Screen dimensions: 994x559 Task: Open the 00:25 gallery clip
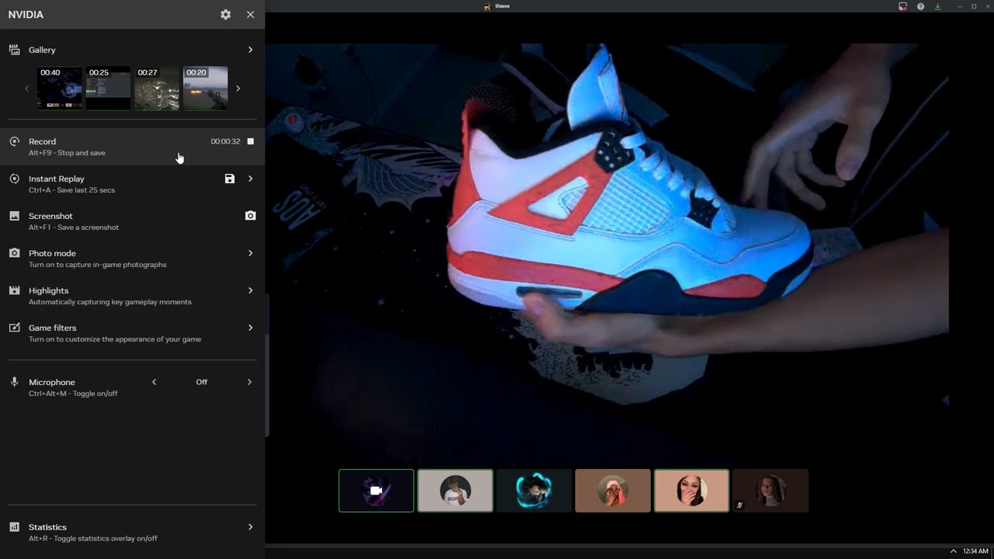point(108,88)
